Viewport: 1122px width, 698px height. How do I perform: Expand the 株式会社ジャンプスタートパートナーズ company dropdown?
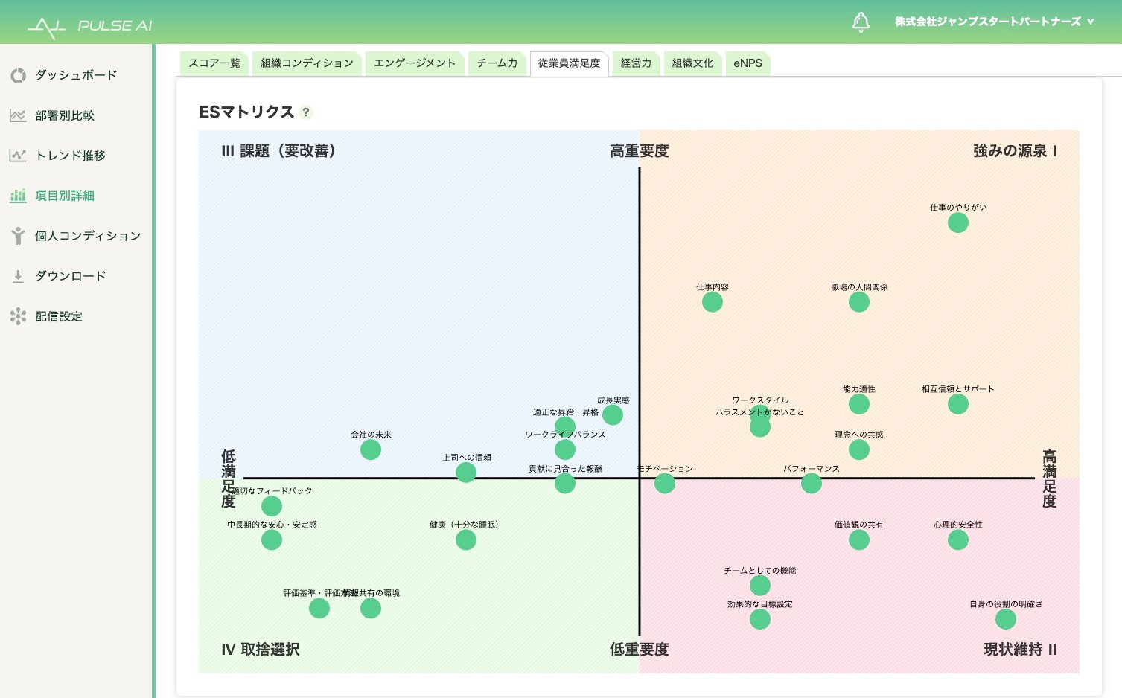click(995, 22)
